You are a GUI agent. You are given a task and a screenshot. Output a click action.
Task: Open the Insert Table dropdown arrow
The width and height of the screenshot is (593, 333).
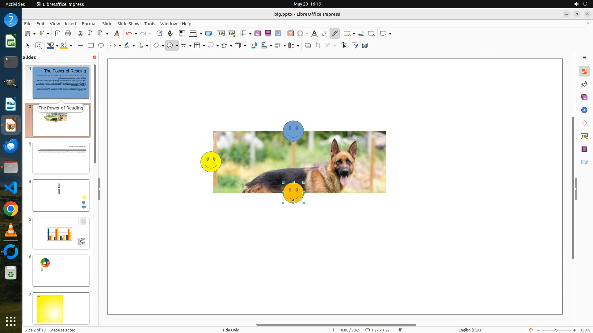[250, 34]
